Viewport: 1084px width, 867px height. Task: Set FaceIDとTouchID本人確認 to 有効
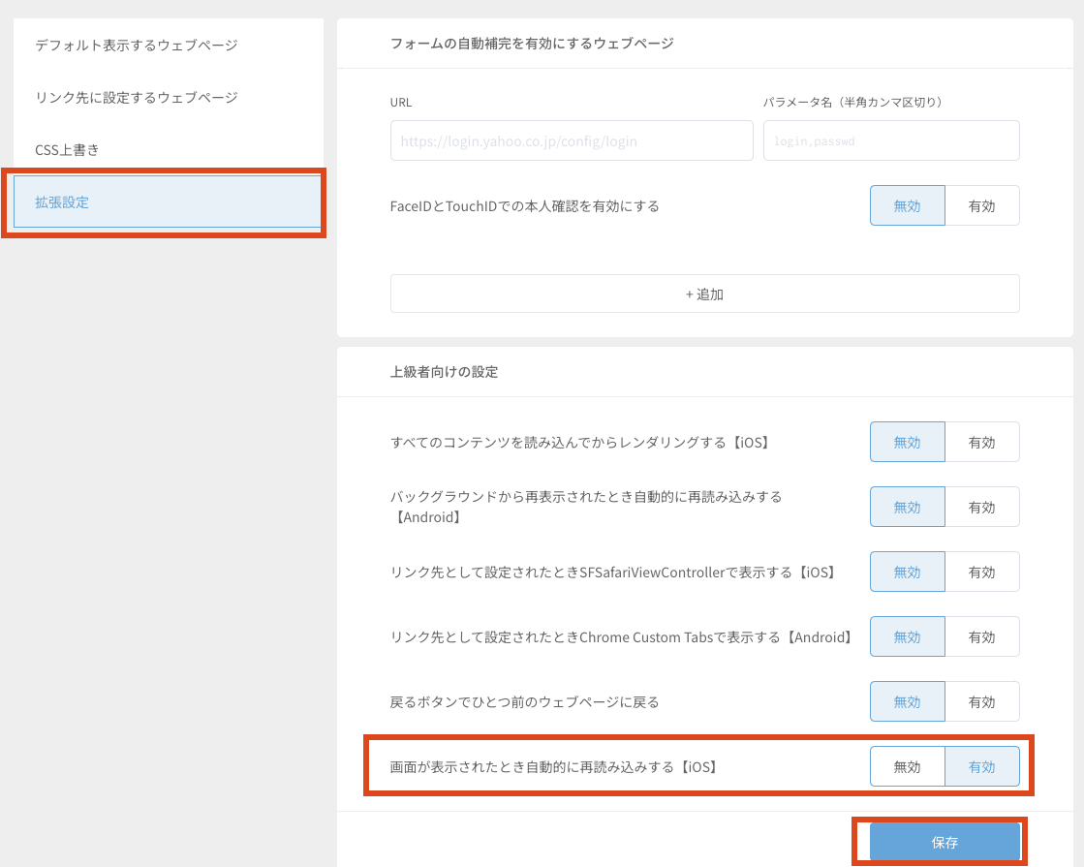[x=981, y=206]
